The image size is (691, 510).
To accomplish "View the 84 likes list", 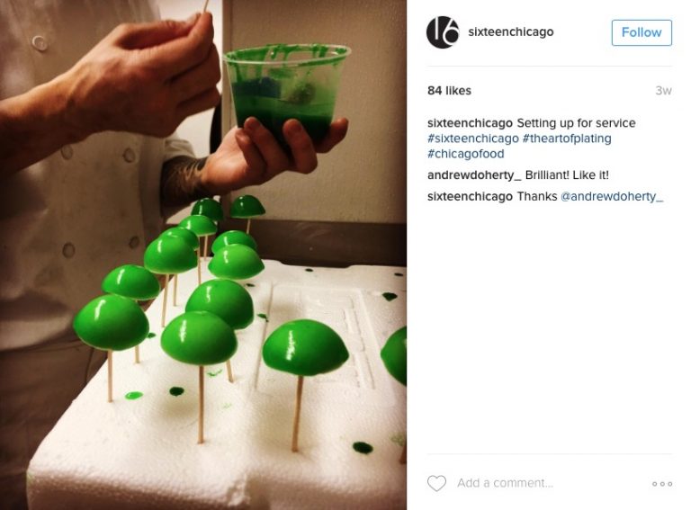I will coord(449,91).
